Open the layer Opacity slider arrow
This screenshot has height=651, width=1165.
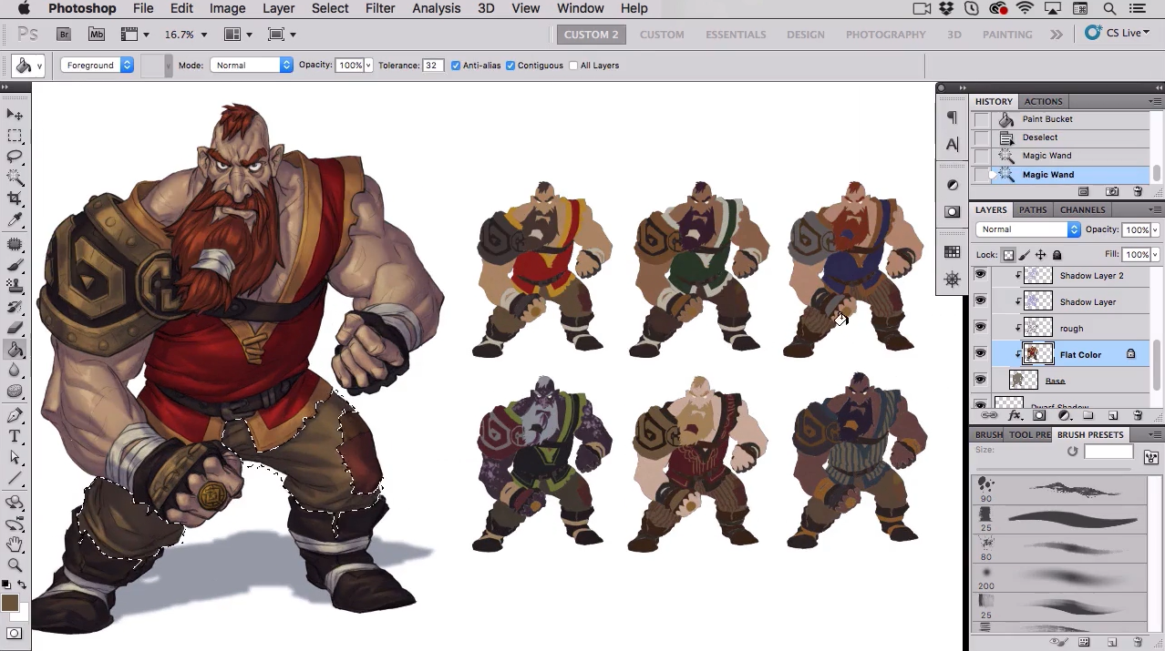click(1153, 229)
